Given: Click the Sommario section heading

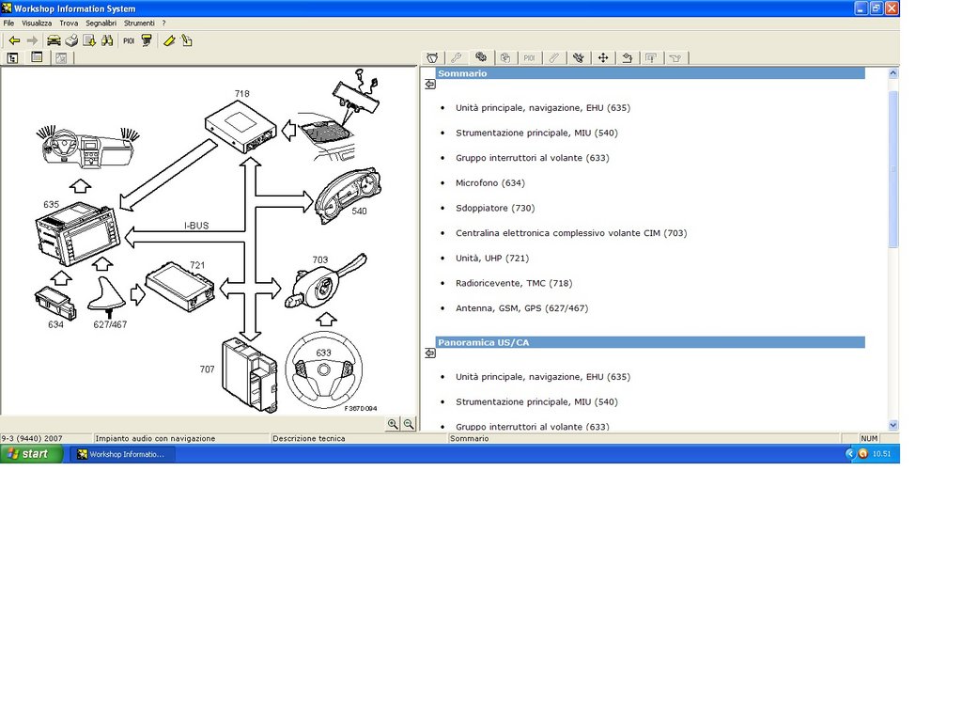Looking at the screenshot, I should 462,73.
